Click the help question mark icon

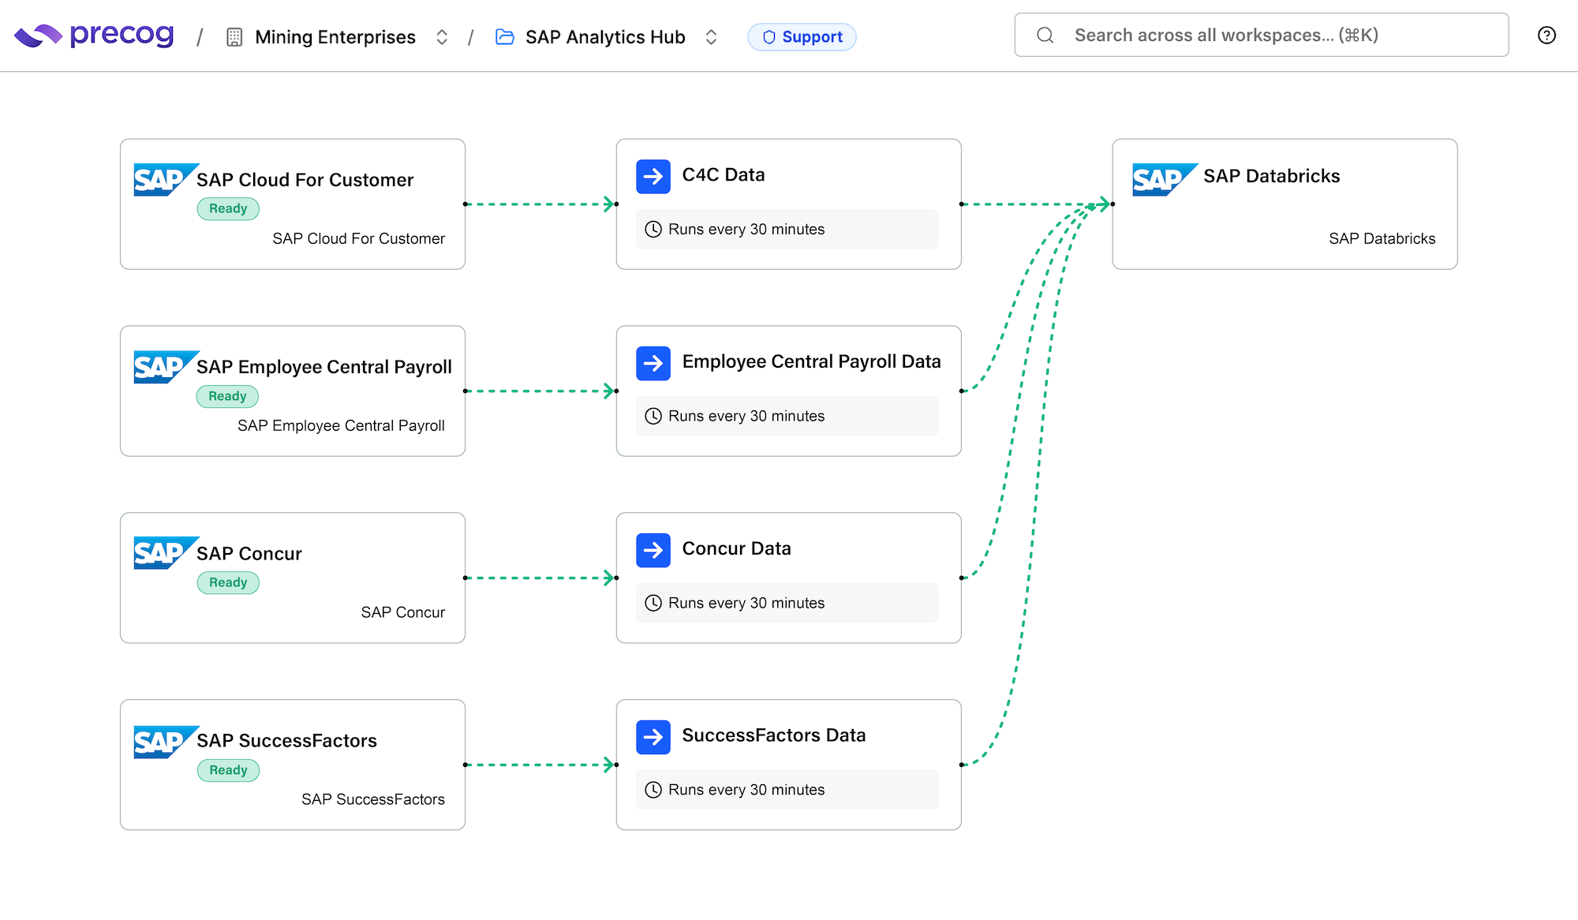coord(1546,36)
